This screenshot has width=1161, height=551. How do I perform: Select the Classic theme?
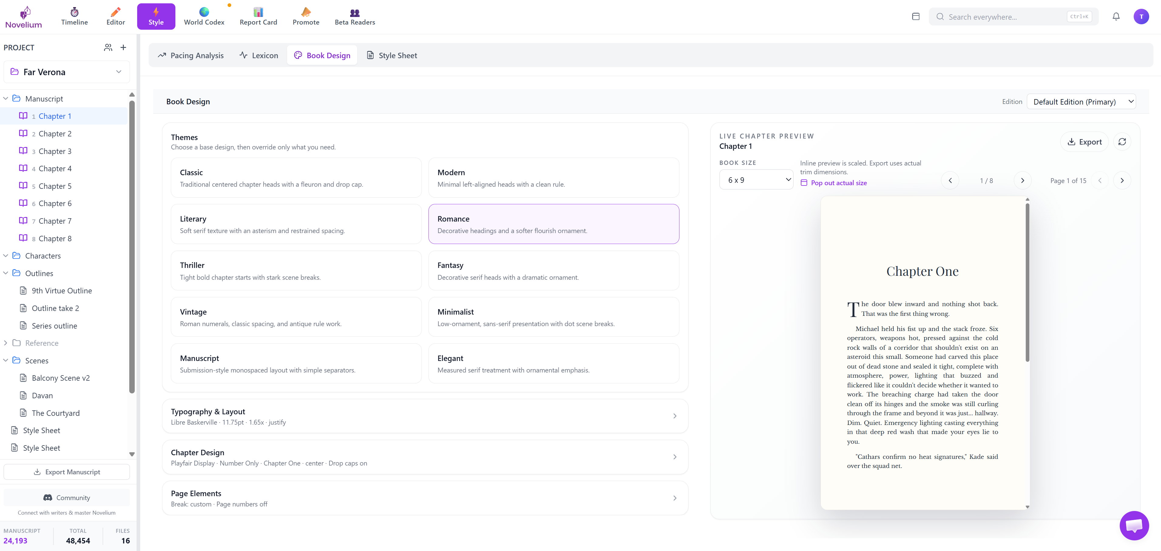click(x=296, y=177)
